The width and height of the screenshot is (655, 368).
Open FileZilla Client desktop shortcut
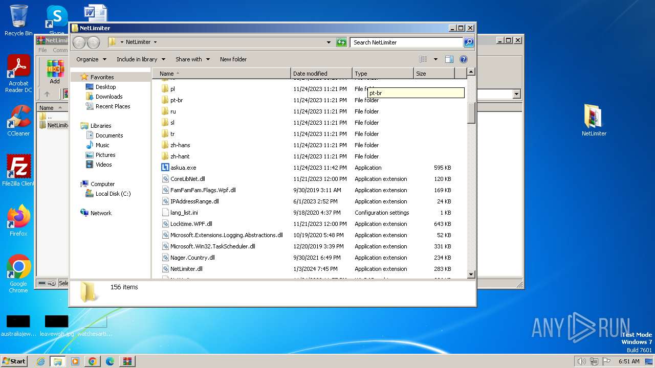point(18,171)
